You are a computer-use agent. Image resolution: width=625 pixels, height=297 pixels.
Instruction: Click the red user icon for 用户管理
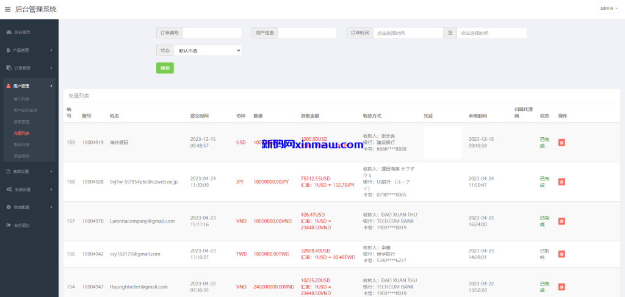pyautogui.click(x=9, y=86)
